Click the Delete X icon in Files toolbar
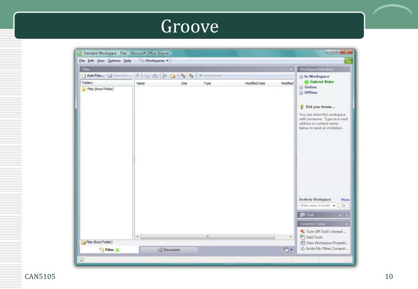 coord(165,76)
